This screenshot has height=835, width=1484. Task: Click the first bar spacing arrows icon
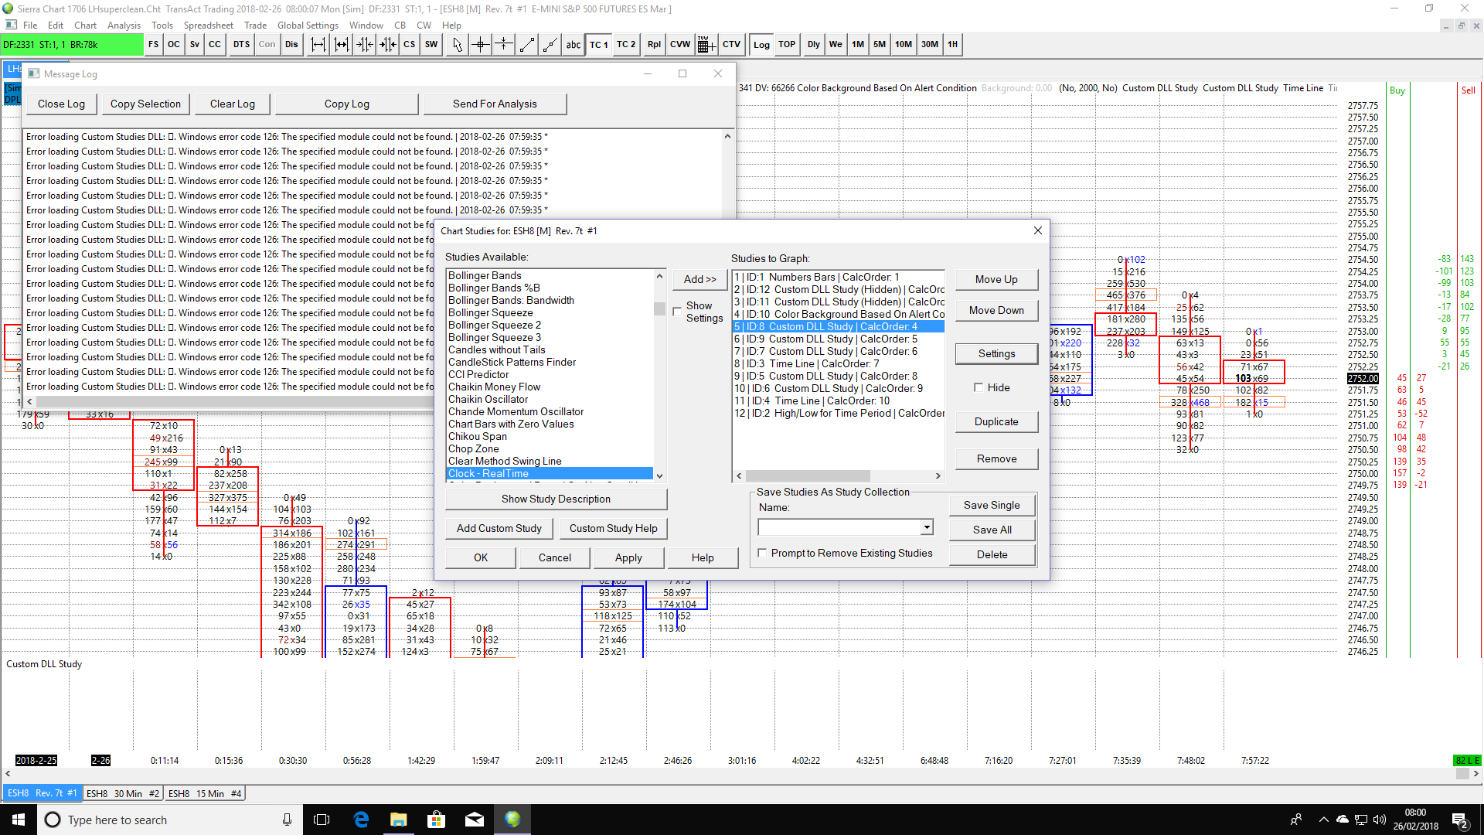click(318, 45)
